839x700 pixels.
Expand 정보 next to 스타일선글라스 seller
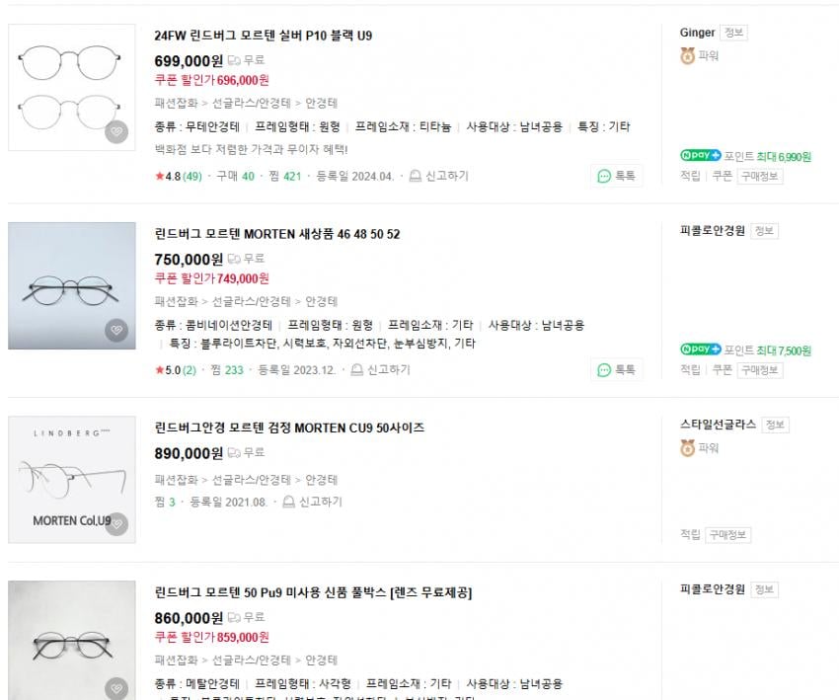click(x=775, y=425)
